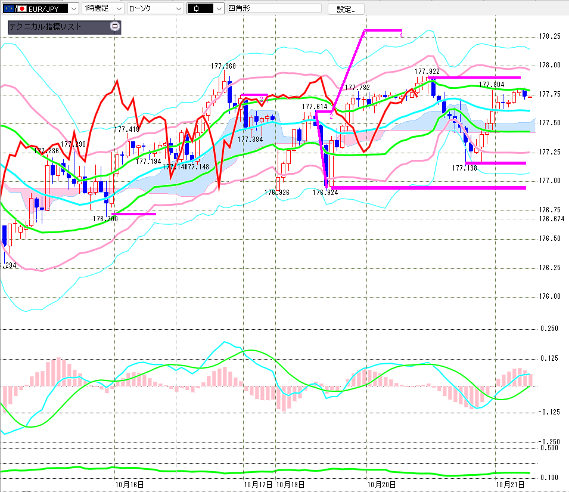Click the 176.700 low price label
The image size is (569, 492).
click(x=105, y=219)
